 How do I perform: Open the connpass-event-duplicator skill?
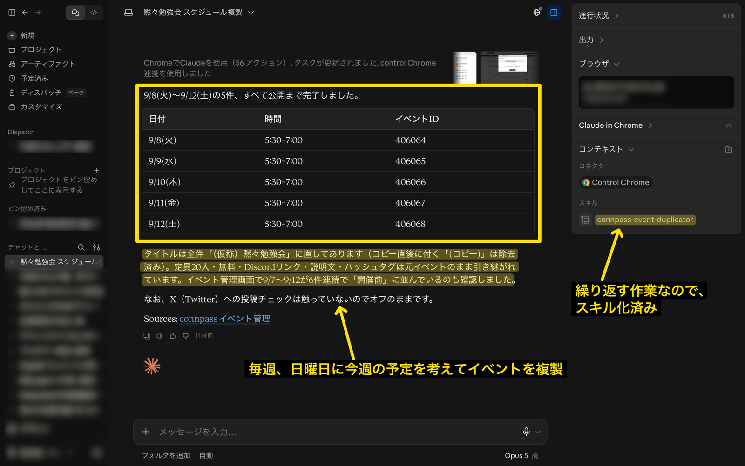coord(645,220)
